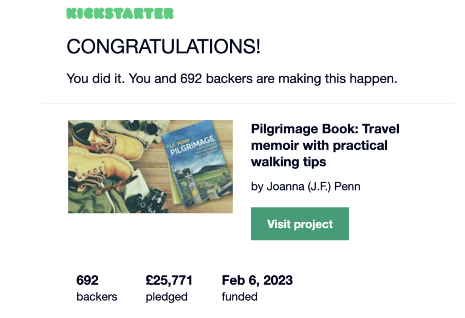465x318 pixels.
Task: Click the project photo thumbnail
Action: pyautogui.click(x=150, y=166)
